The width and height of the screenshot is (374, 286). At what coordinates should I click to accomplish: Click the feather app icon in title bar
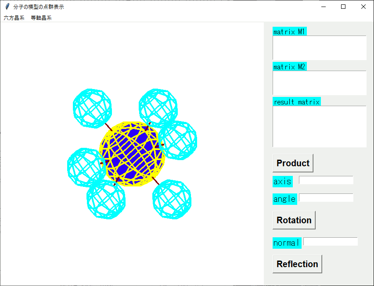click(7, 7)
